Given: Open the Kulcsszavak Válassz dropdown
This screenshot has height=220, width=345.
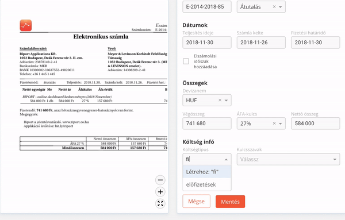Looking at the screenshot, I should click(x=288, y=159).
